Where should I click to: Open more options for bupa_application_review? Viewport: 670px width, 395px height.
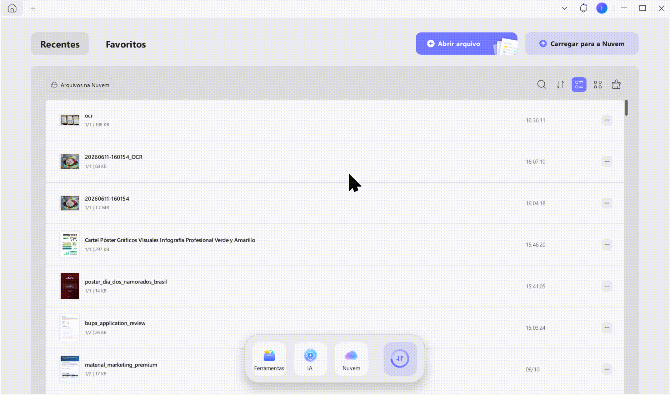[x=607, y=327]
